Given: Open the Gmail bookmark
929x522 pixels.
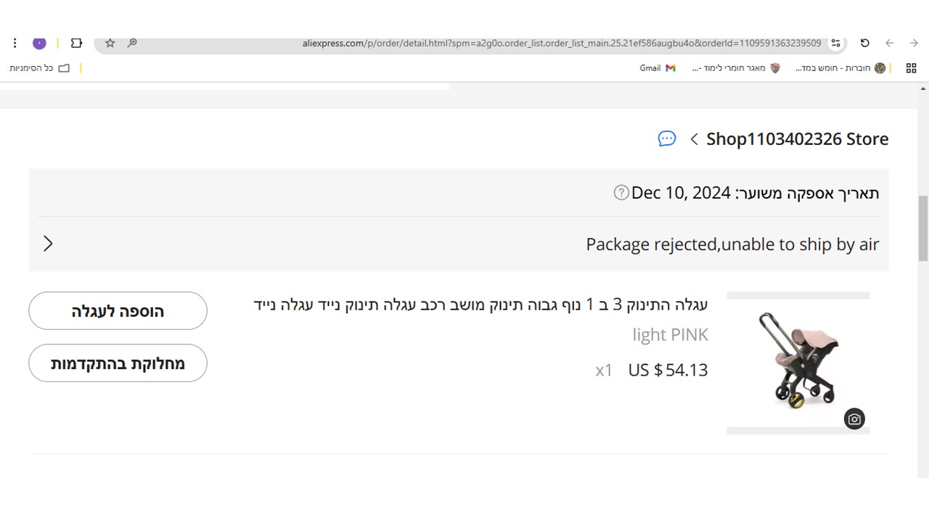Looking at the screenshot, I should [658, 68].
